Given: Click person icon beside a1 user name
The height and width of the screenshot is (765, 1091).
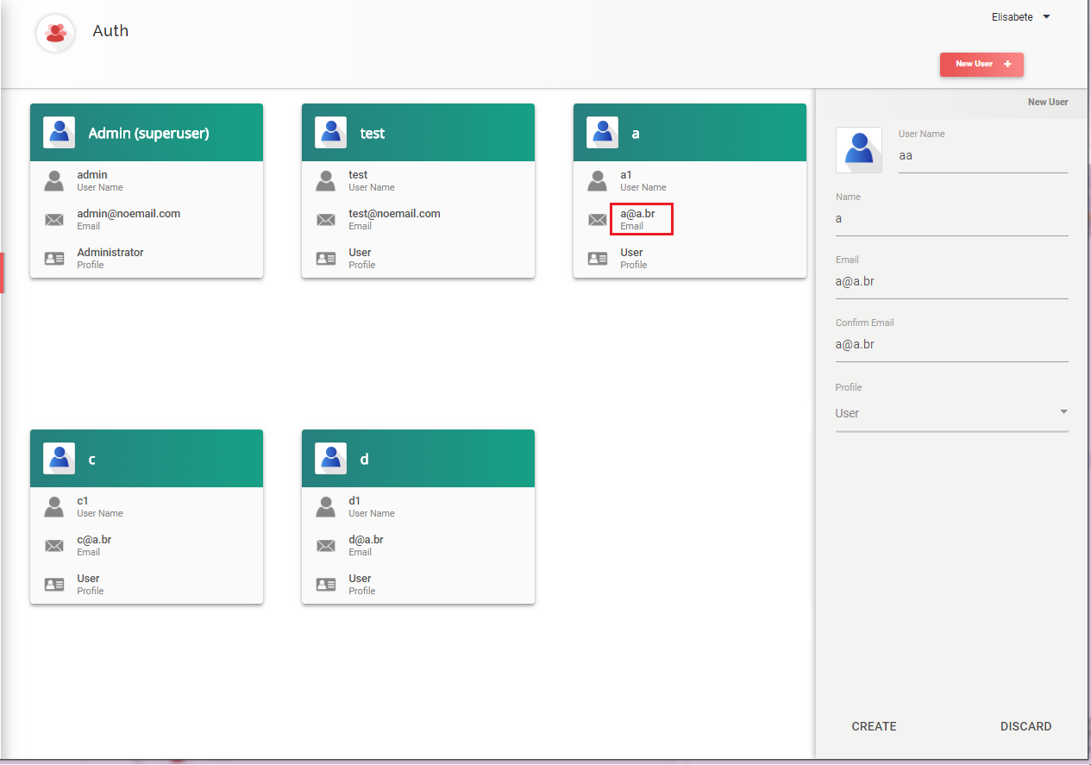Looking at the screenshot, I should click(x=598, y=180).
